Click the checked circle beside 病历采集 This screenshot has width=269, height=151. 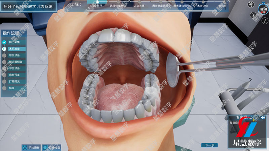pos(4,42)
